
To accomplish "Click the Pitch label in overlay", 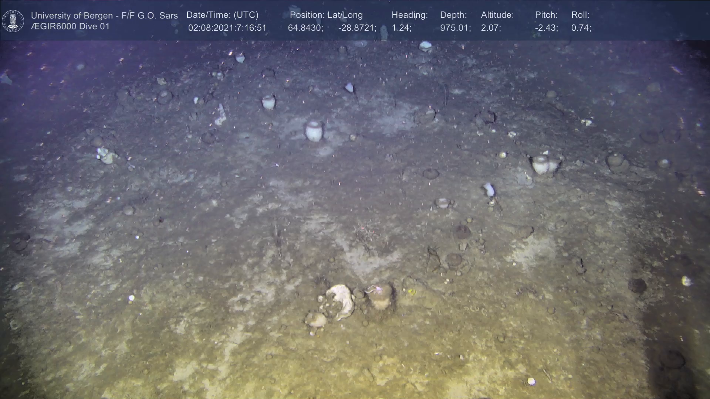I will (546, 15).
